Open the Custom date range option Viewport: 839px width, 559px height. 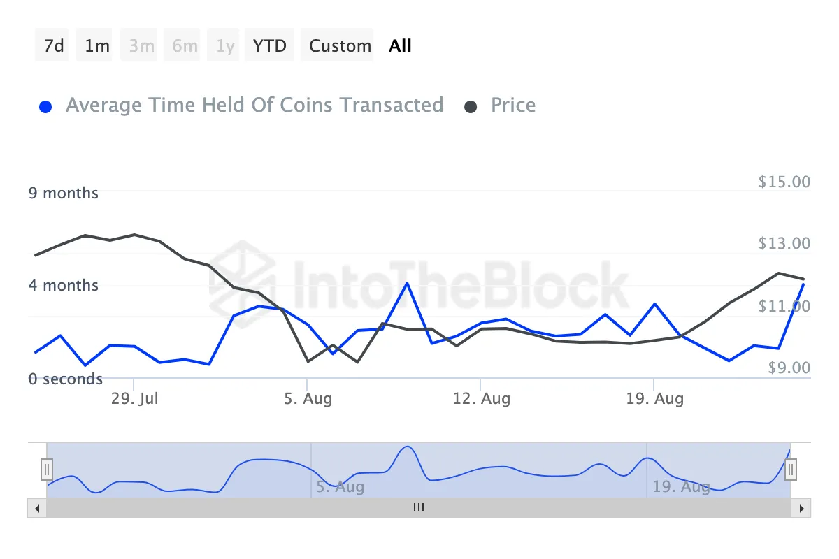point(340,46)
